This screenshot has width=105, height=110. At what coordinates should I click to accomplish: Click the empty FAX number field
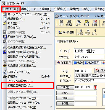point(85,93)
